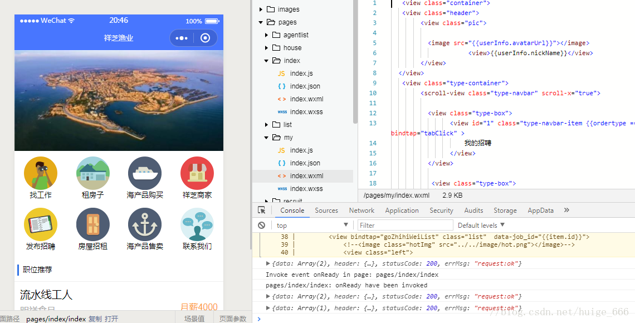Viewport: 635px width, 323px height.
Task: Click the 复制 copy path link
Action: pyautogui.click(x=95, y=319)
